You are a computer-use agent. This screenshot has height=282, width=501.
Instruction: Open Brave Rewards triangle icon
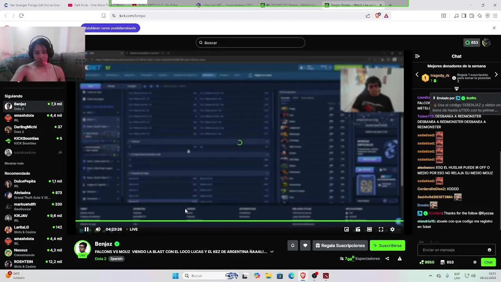point(386,16)
